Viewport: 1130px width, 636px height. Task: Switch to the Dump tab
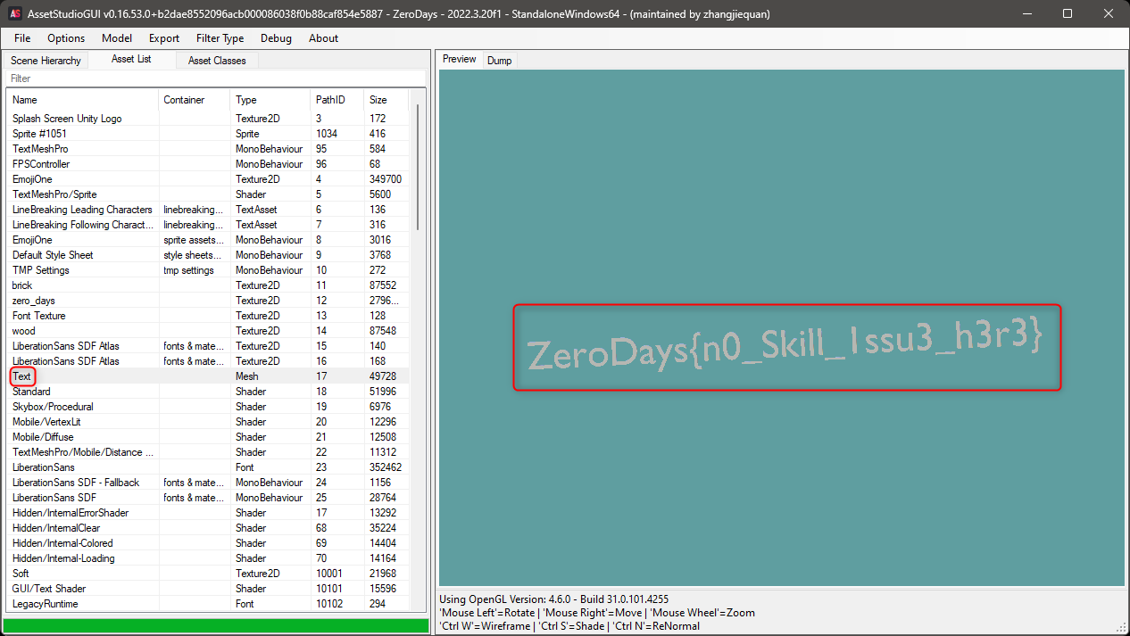click(499, 60)
